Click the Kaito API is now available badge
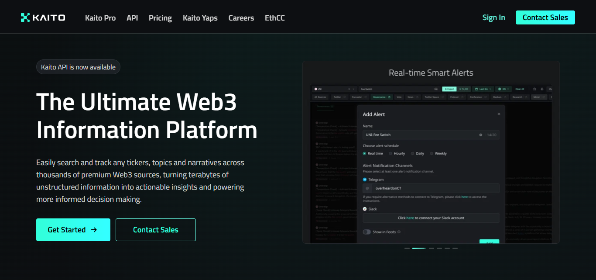The width and height of the screenshot is (596, 280). click(x=79, y=67)
